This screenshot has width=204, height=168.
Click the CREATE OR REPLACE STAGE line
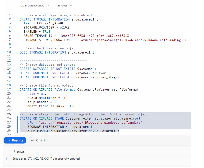[80, 118]
